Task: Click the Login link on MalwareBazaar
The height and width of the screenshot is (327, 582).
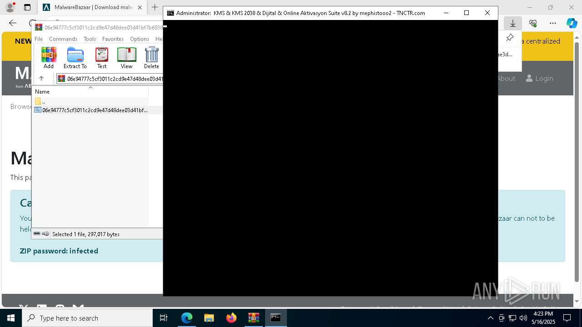Action: point(540,79)
